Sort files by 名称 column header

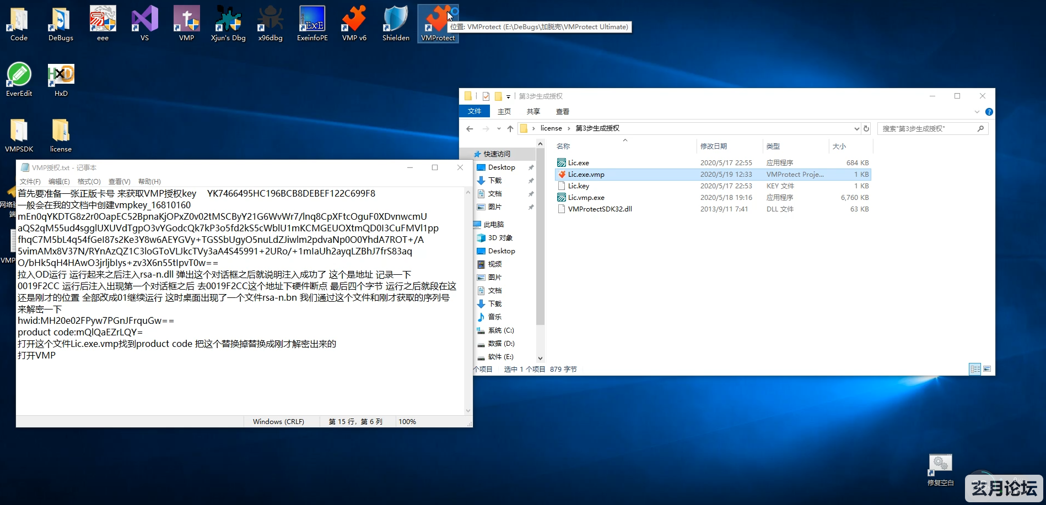pos(625,146)
